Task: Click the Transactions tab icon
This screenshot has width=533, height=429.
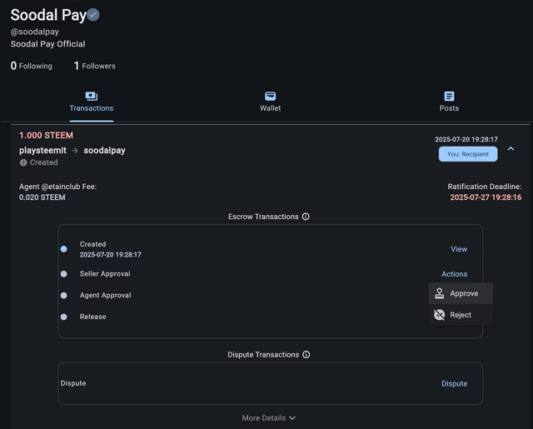Action: 92,96
